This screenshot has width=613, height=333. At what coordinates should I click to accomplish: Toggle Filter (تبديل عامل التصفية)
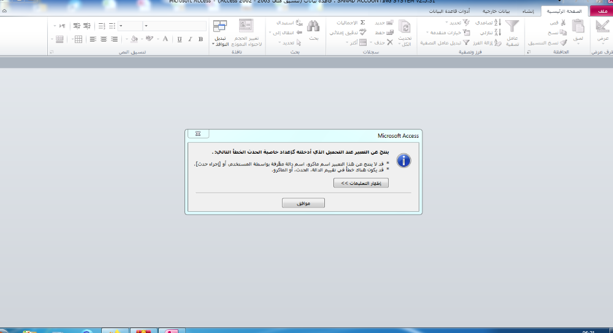click(x=444, y=43)
